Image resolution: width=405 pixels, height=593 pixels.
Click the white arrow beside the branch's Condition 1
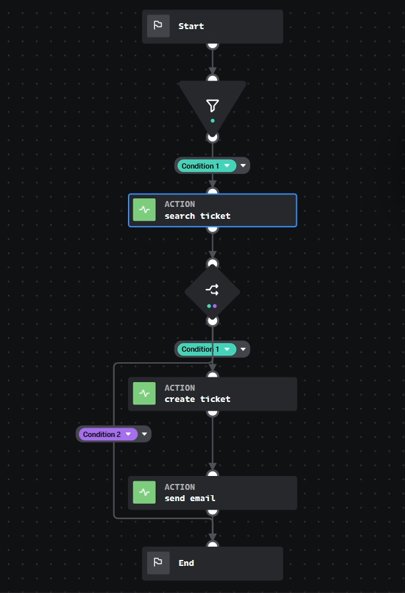coord(243,349)
